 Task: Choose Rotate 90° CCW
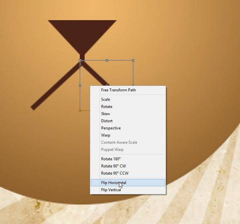click(x=128, y=173)
